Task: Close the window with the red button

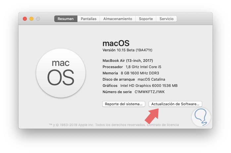Action: click(x=25, y=19)
